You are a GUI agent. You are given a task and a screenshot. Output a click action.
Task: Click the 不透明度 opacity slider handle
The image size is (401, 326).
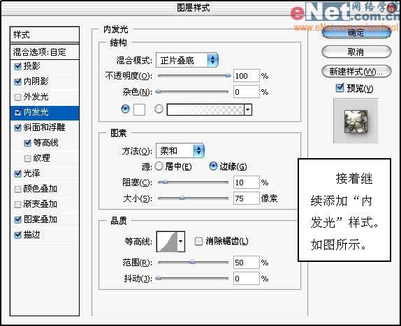pyautogui.click(x=228, y=75)
